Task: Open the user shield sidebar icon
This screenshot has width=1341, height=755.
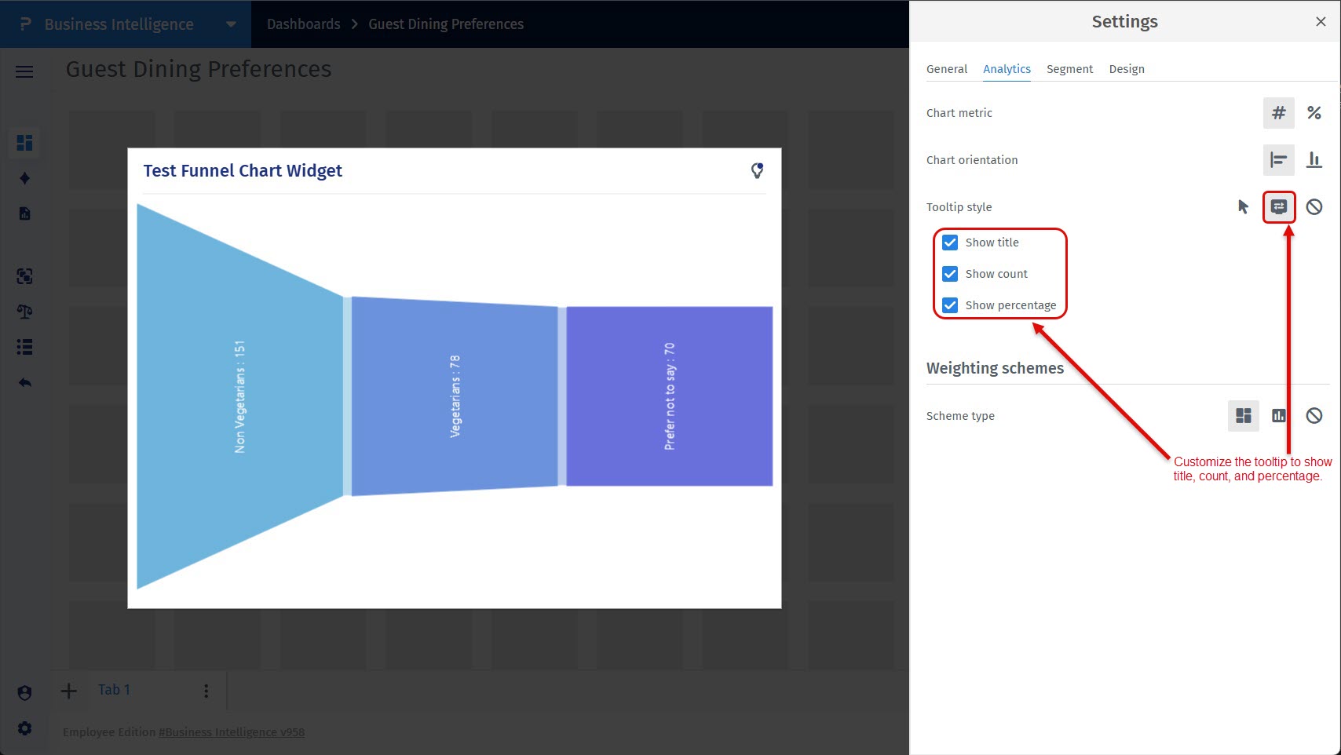Action: pyautogui.click(x=24, y=693)
